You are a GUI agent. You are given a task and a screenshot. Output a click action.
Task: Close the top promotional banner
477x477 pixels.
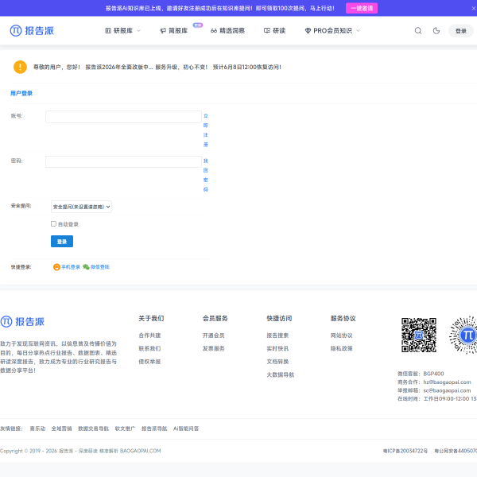pyautogui.click(x=474, y=8)
